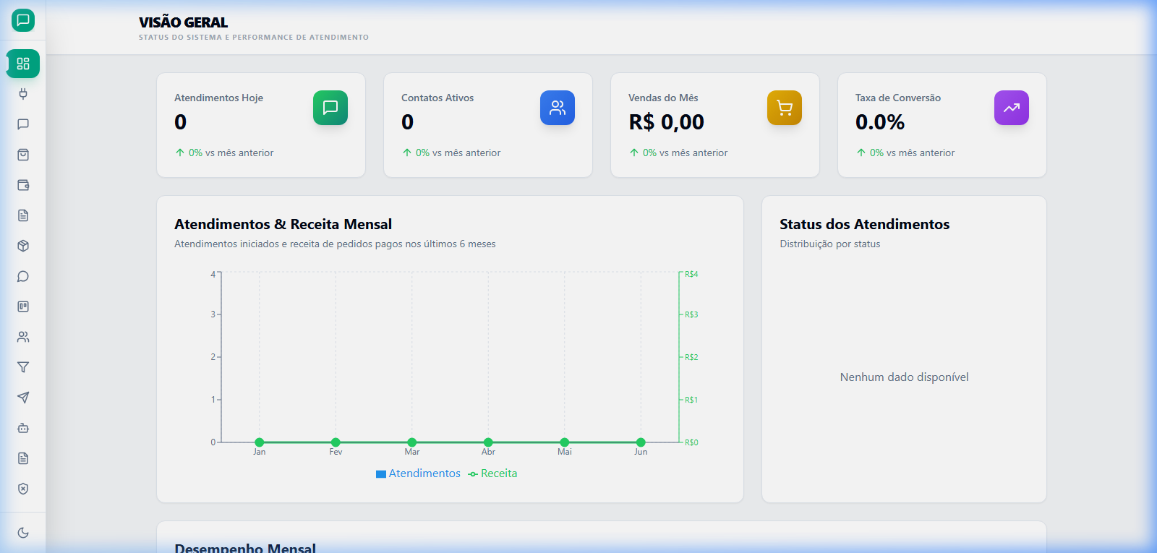
Task: Click the "0.0%" conversion rate value
Action: click(880, 122)
